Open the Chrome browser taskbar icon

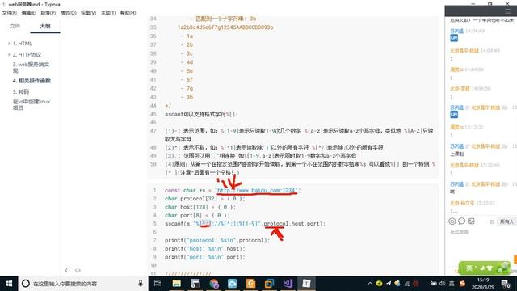214,284
